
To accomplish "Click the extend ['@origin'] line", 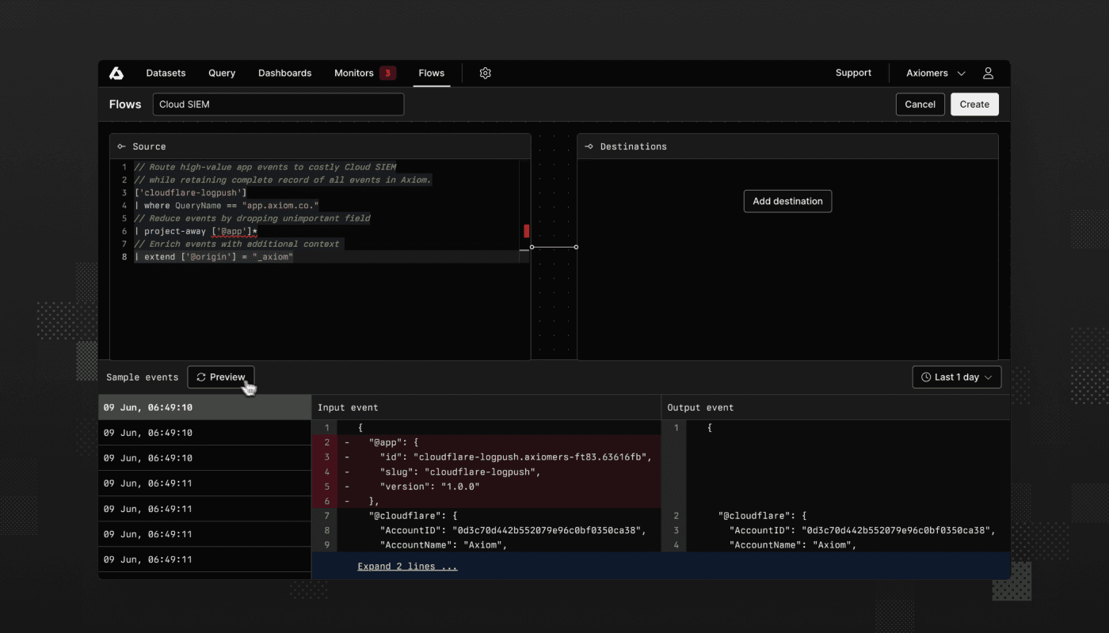I will pyautogui.click(x=214, y=256).
